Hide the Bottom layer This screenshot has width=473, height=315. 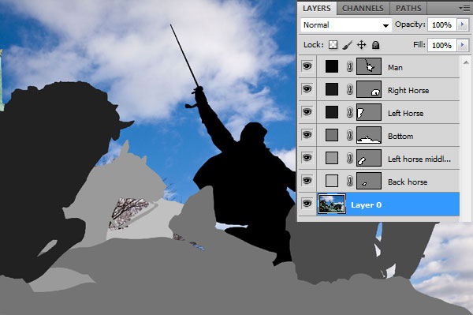307,135
